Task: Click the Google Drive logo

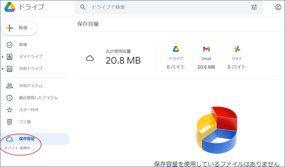Action: click(x=10, y=7)
